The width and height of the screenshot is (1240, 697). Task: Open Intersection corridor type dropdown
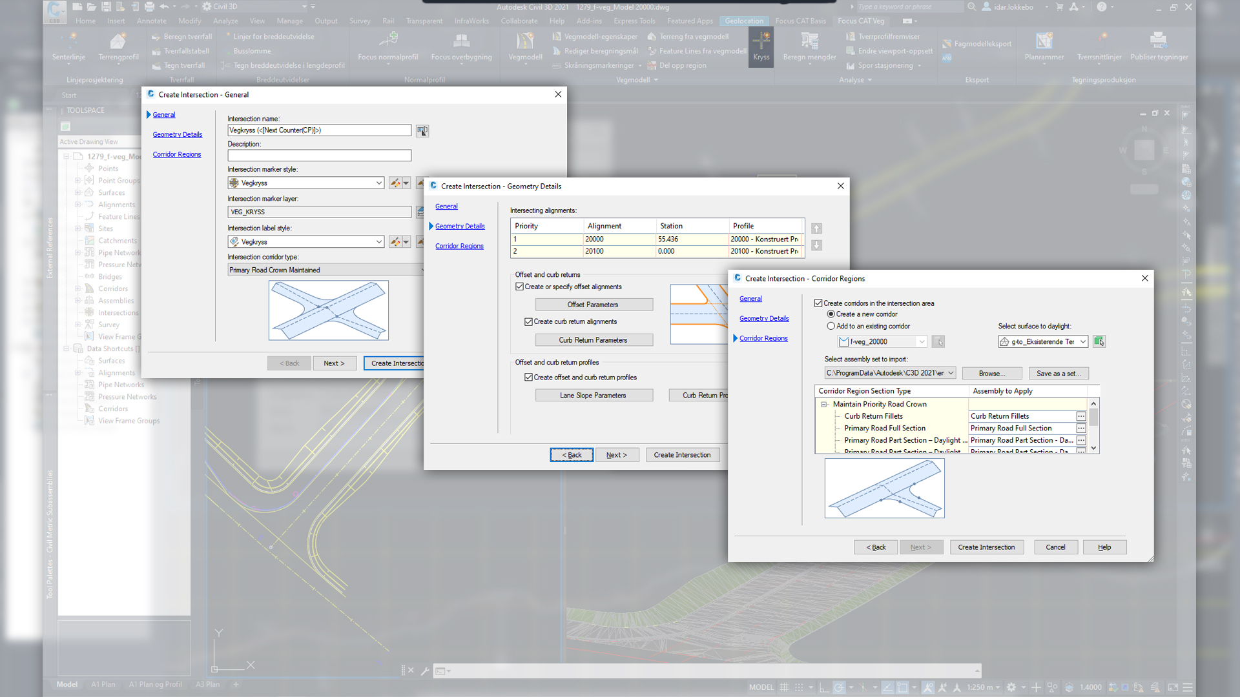click(325, 270)
